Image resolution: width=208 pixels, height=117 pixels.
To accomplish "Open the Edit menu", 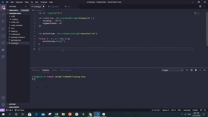I will pos(12,2).
